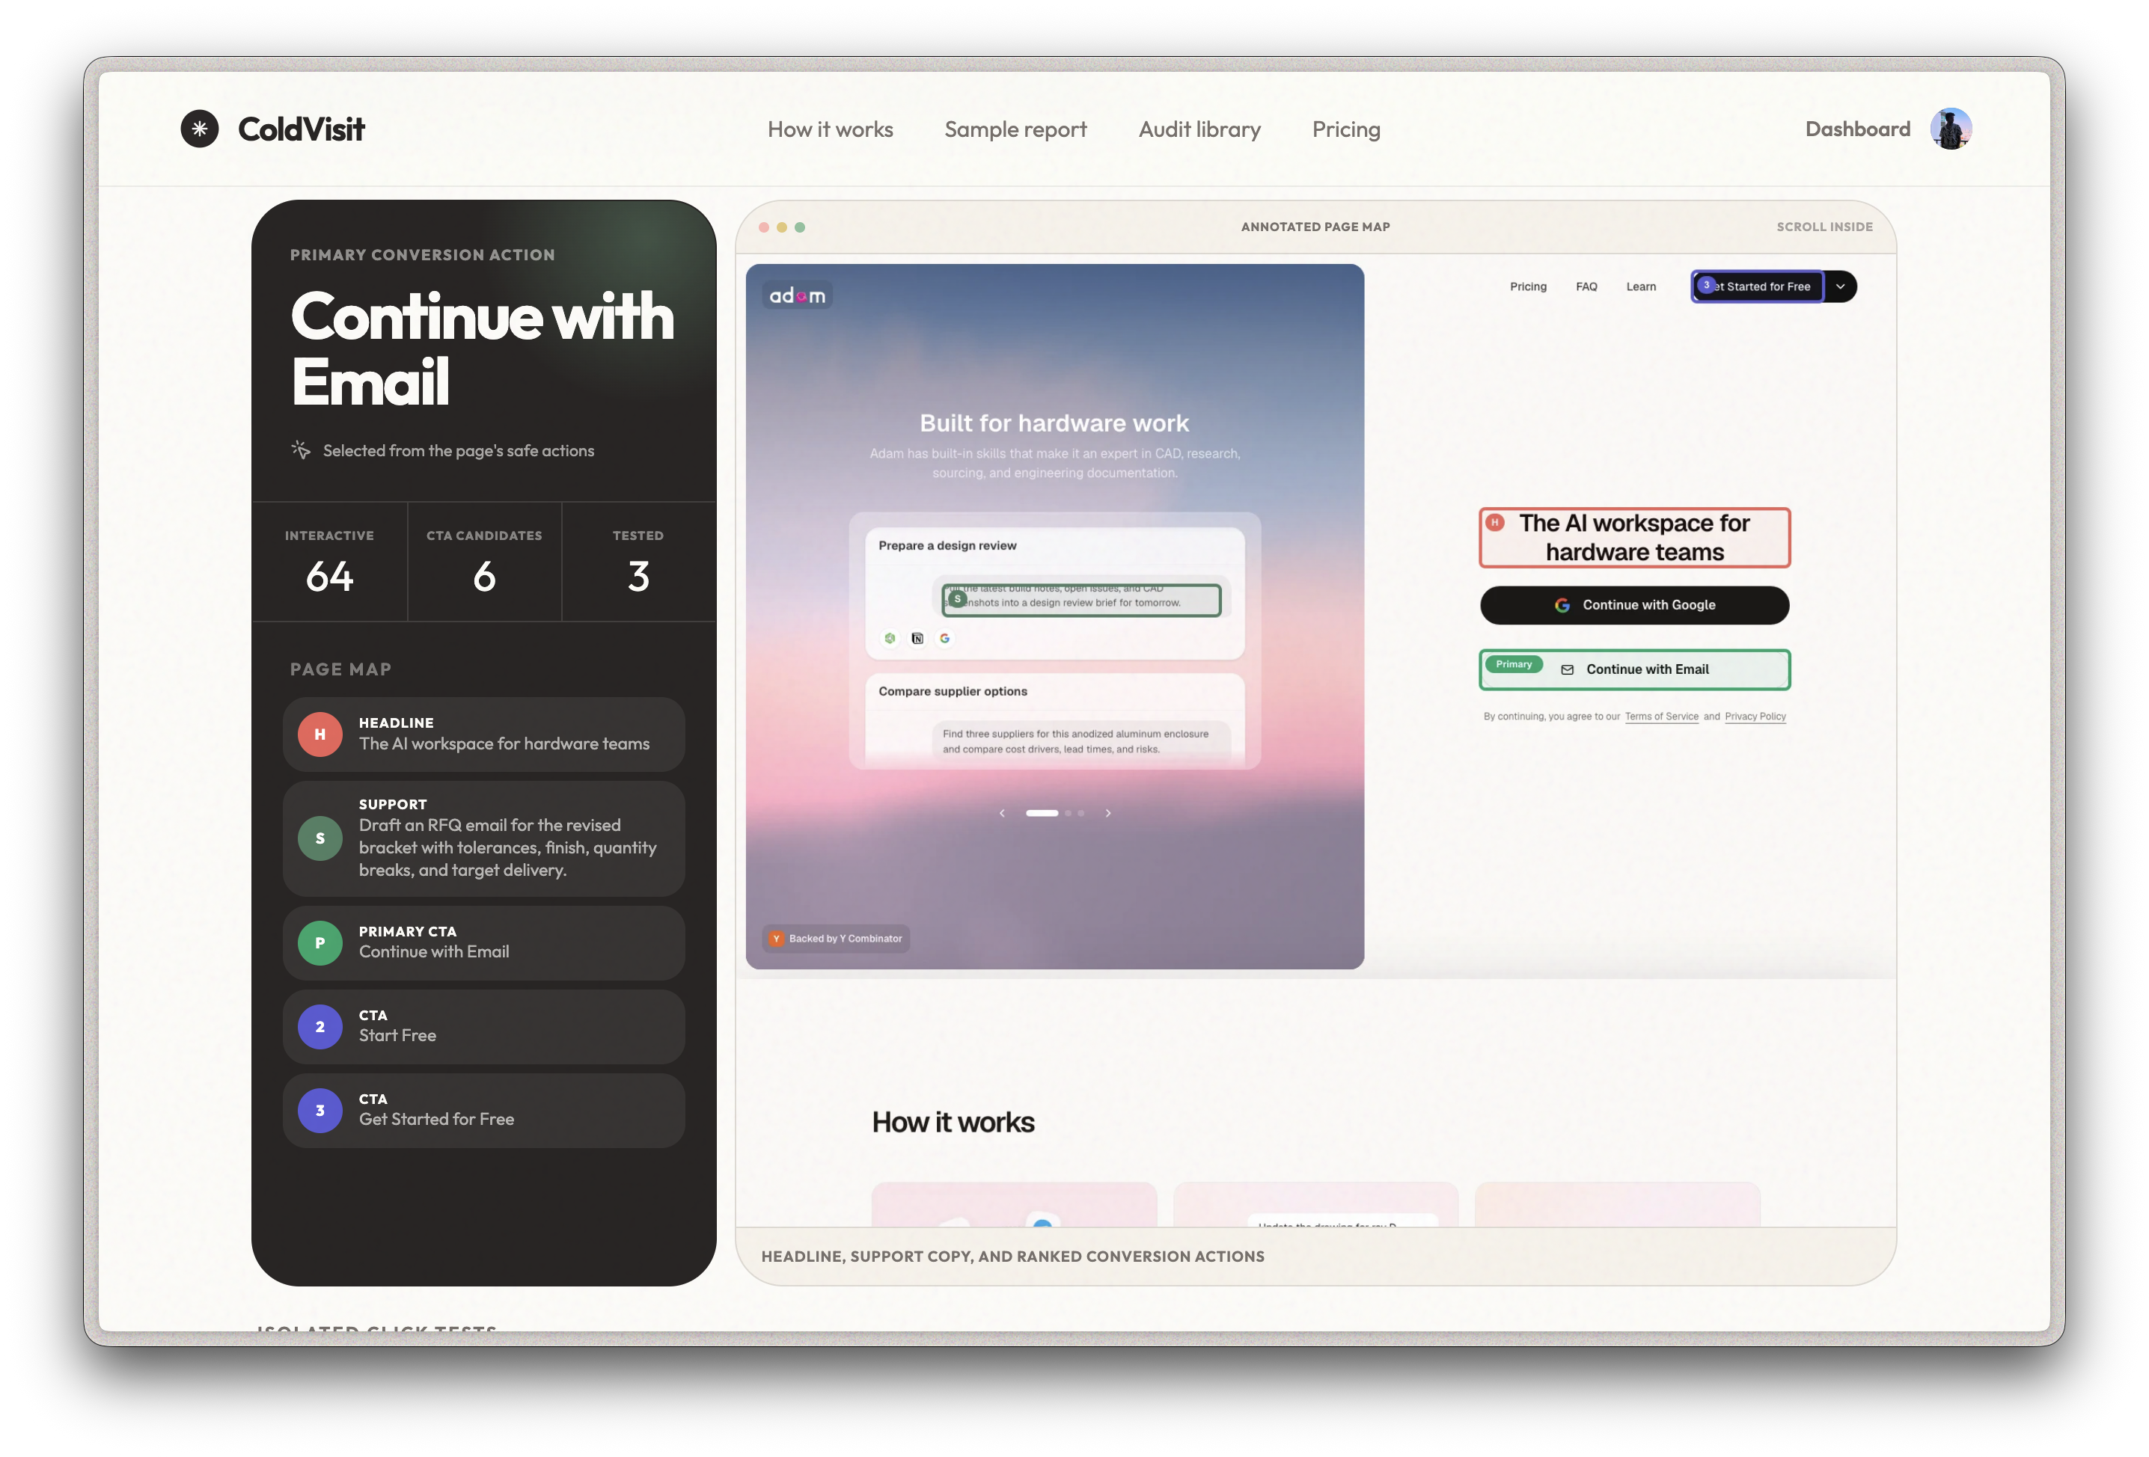The image size is (2149, 1457).
Task: Click the Continue with Email button in the preview
Action: 1634,669
